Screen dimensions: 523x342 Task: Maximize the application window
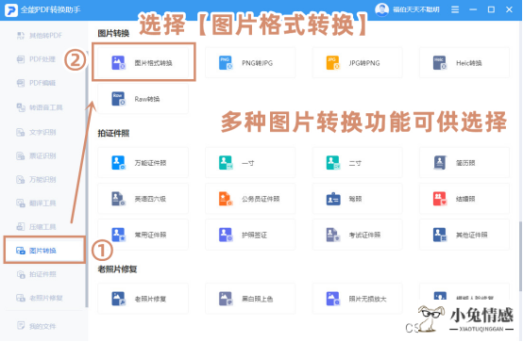(491, 9)
